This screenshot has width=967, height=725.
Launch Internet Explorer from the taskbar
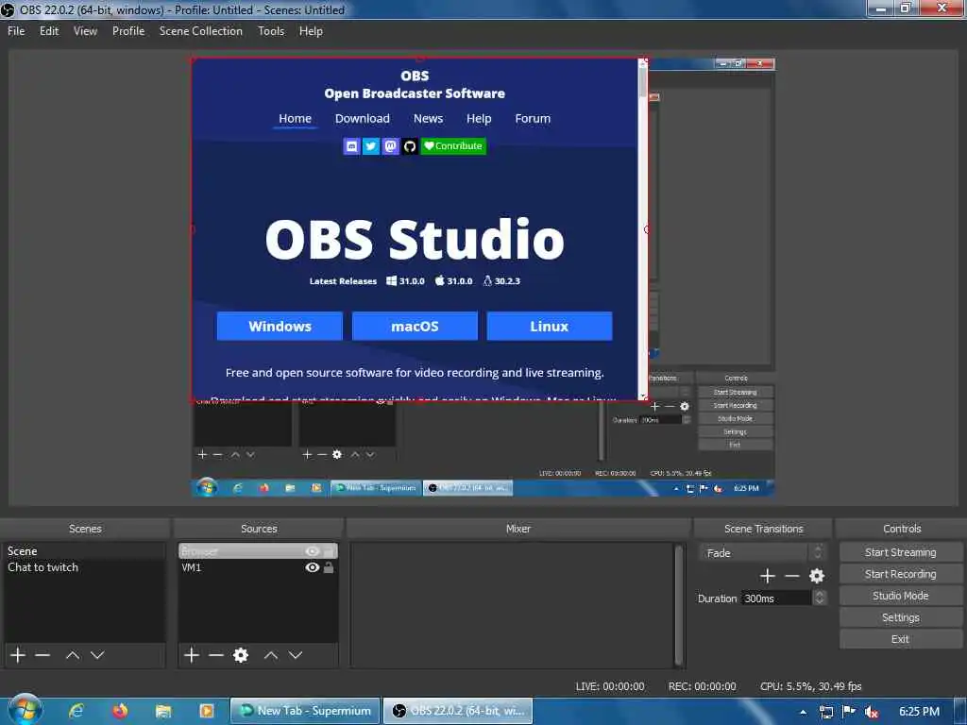(x=76, y=711)
